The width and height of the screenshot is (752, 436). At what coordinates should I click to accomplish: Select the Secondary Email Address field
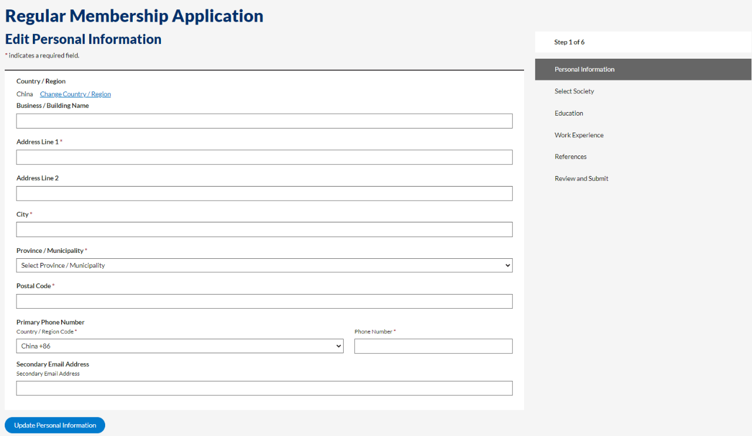[264, 388]
